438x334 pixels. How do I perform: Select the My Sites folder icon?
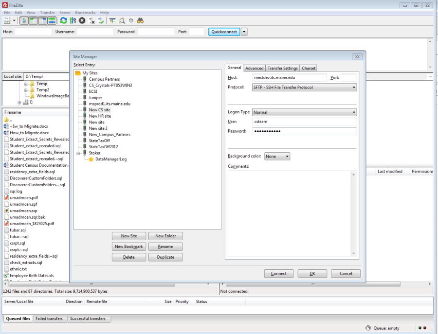point(78,73)
